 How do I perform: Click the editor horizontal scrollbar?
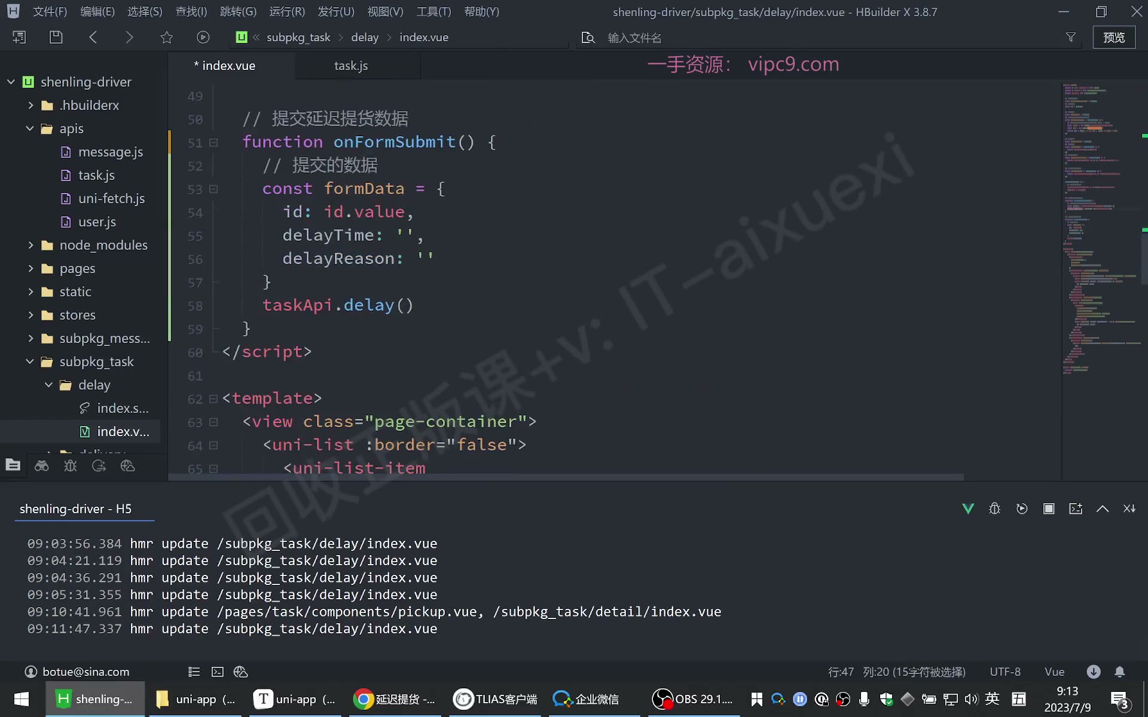coord(566,477)
